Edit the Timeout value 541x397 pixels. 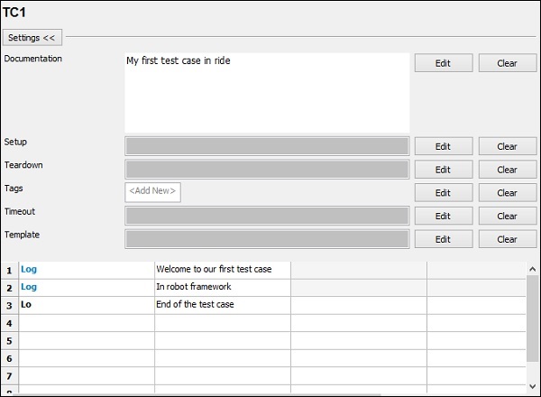(x=443, y=217)
